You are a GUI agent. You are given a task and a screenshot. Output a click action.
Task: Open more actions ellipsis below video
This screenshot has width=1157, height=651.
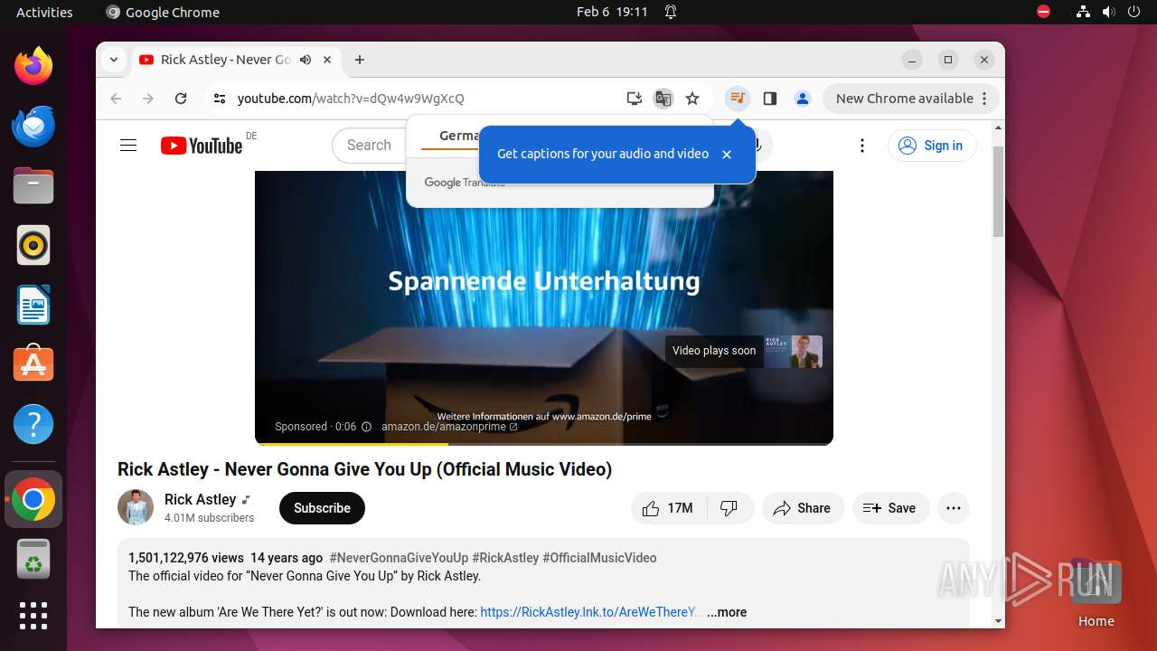[954, 508]
